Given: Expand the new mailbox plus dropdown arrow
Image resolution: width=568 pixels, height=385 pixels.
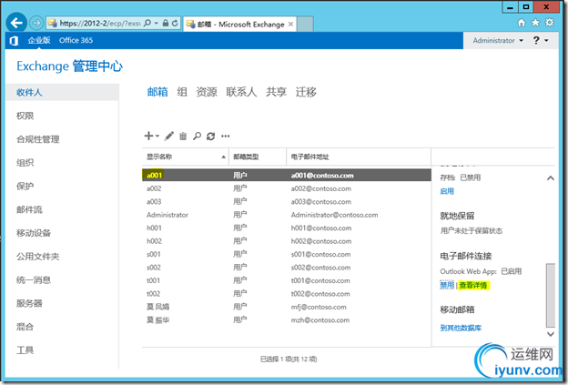Looking at the screenshot, I should (157, 137).
